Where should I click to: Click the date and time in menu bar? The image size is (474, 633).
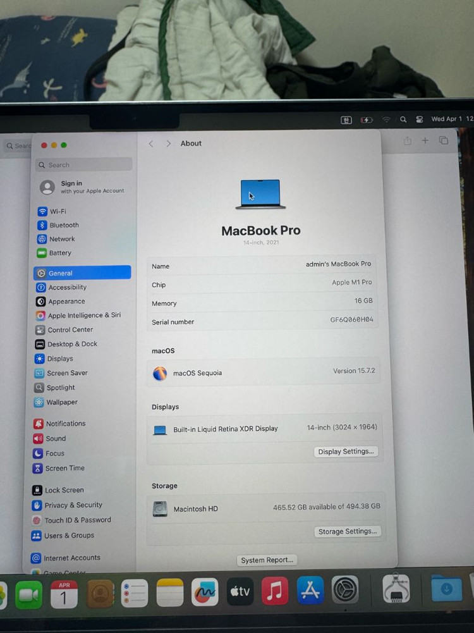point(452,119)
